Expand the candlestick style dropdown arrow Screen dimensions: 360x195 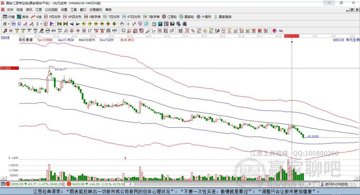tap(41, 24)
